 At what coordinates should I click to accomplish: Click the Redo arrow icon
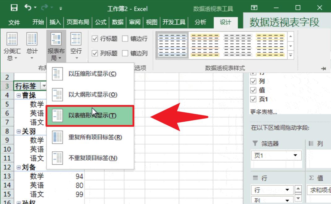click(x=45, y=8)
